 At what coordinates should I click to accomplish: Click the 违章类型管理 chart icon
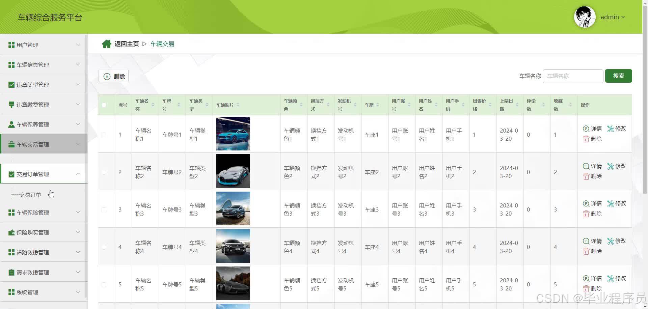click(x=11, y=85)
